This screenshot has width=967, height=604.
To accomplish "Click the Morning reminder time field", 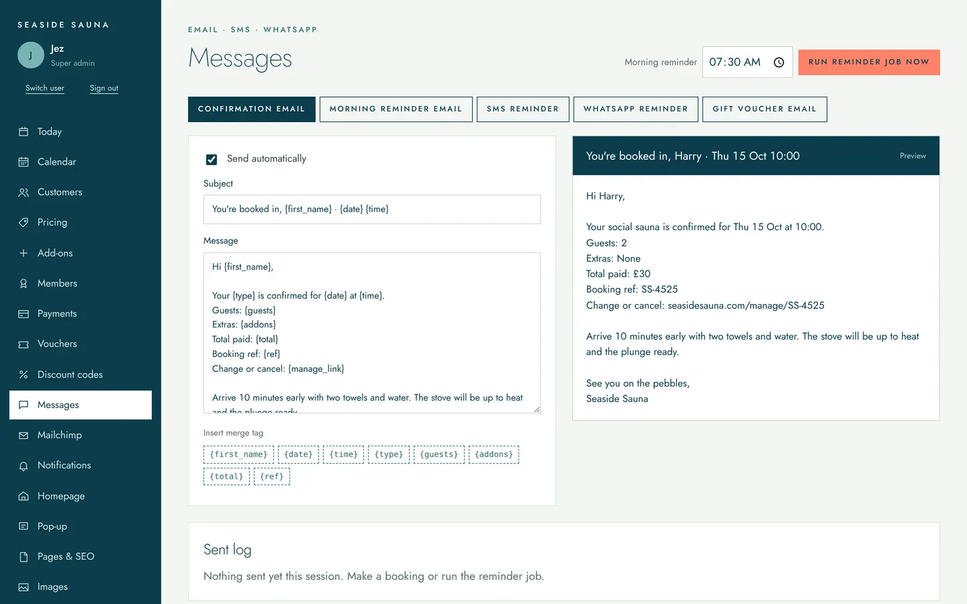I will click(x=747, y=62).
